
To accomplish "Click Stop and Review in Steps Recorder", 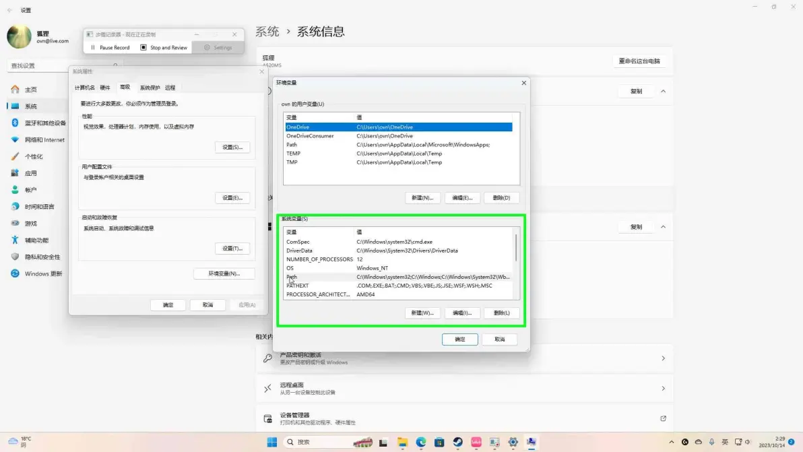I will click(164, 48).
